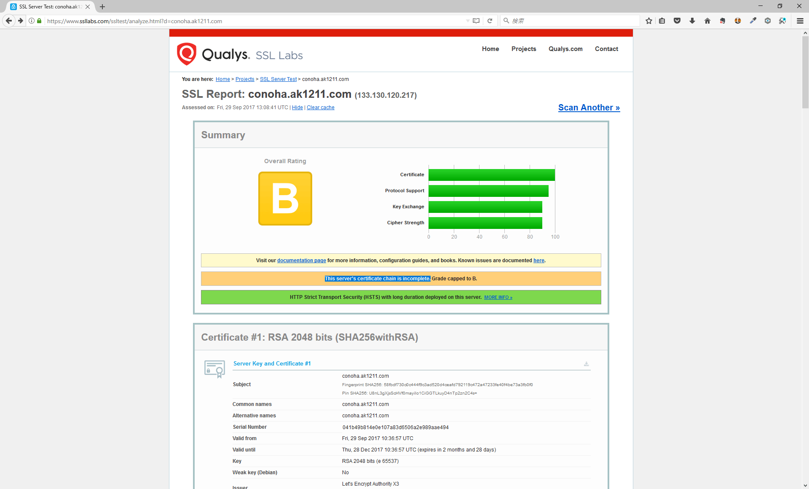Screen dimensions: 809x489
Task: Click the Summary section heading
Action: coord(223,135)
